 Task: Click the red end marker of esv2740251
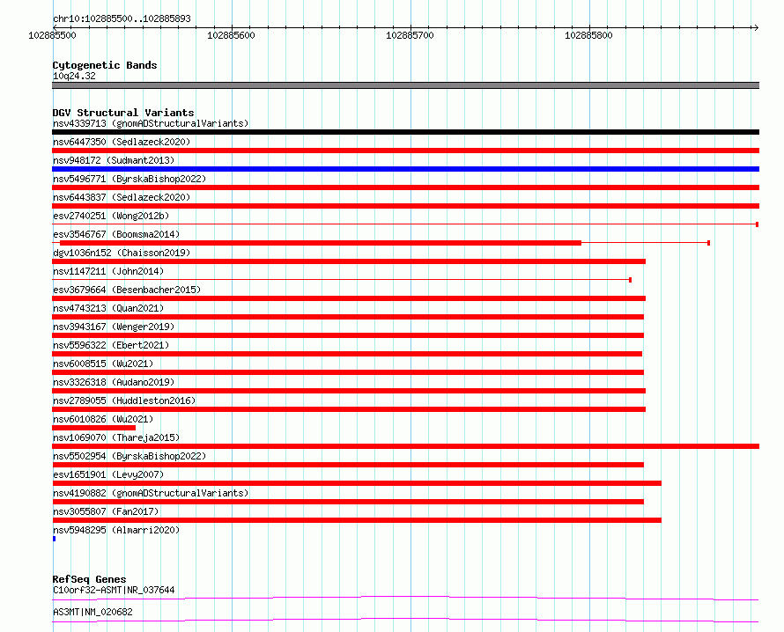[x=758, y=224]
